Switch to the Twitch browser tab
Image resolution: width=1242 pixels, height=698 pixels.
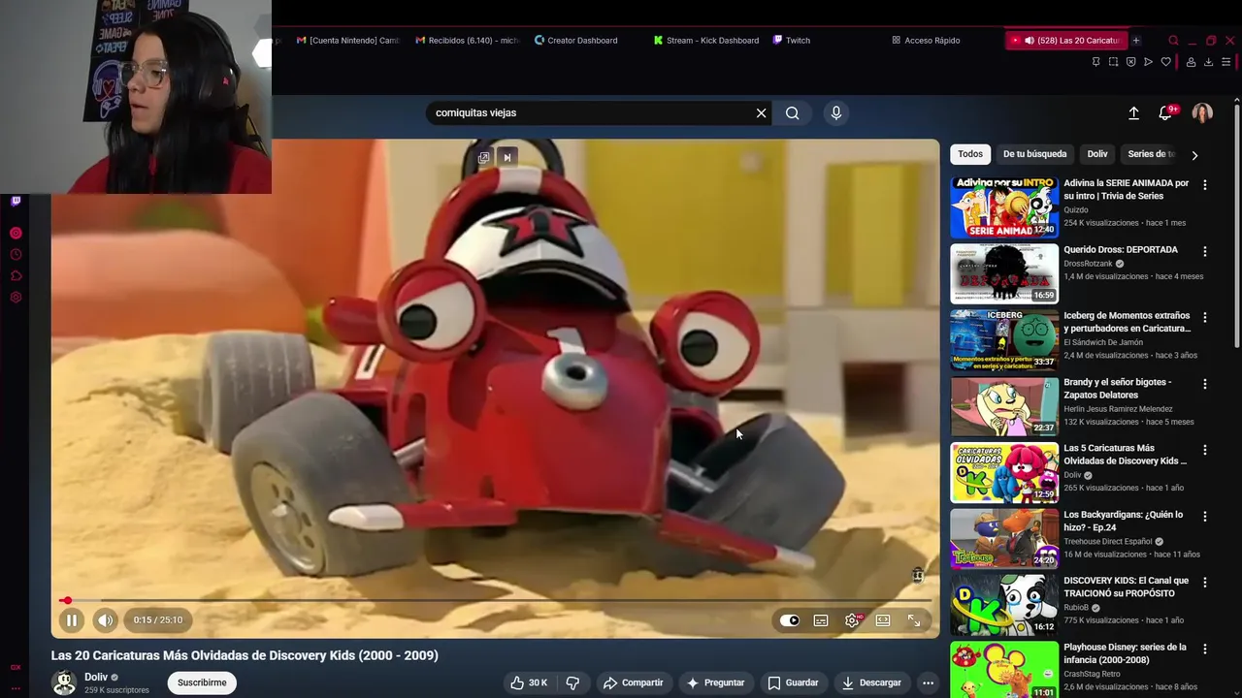tap(792, 41)
